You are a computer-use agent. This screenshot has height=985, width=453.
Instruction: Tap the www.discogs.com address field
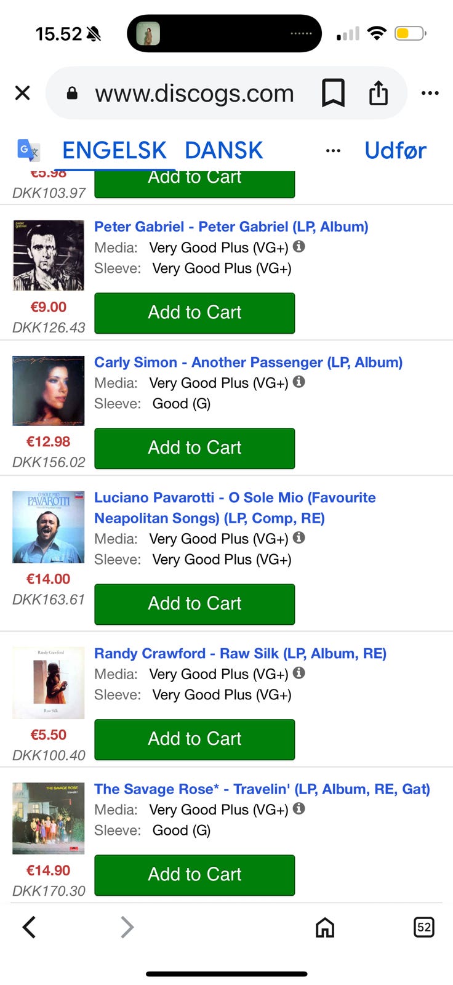point(194,94)
